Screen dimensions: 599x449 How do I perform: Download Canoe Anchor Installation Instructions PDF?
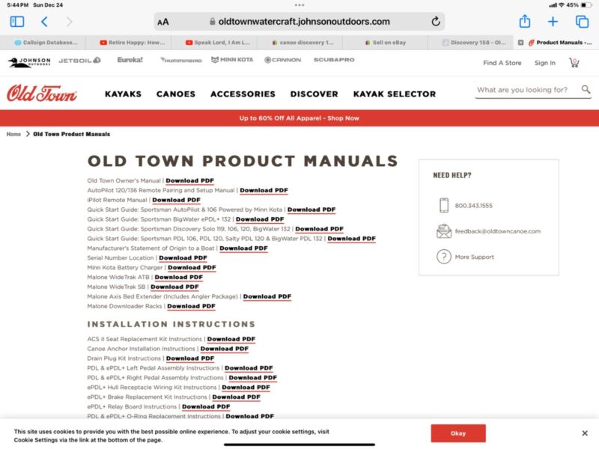point(224,349)
